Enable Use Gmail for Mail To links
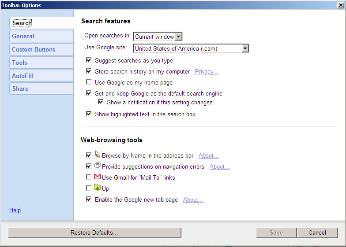 pos(89,177)
